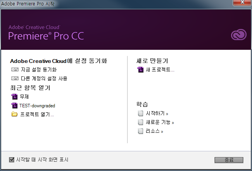Open the 리소스 learning link
Screen dimensions: 252x171
(x=154, y=131)
